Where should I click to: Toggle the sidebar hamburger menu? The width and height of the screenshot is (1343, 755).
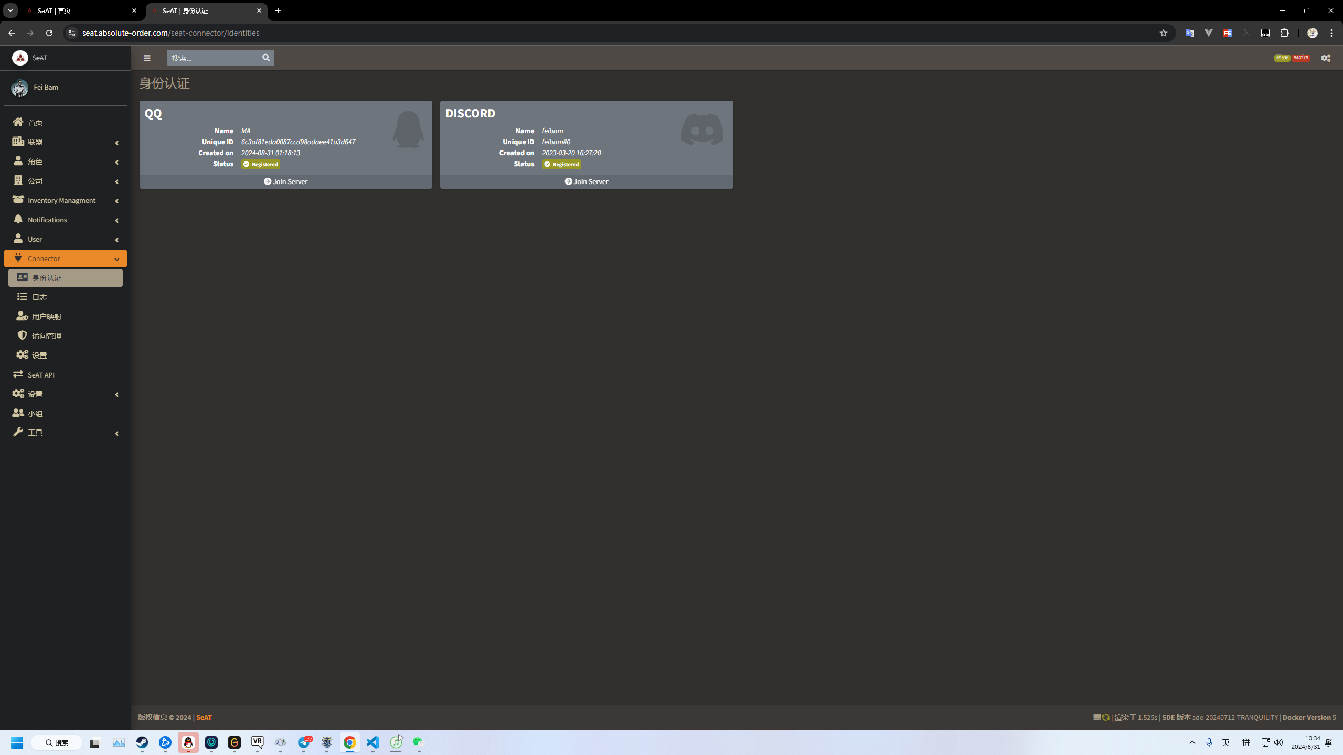point(147,58)
